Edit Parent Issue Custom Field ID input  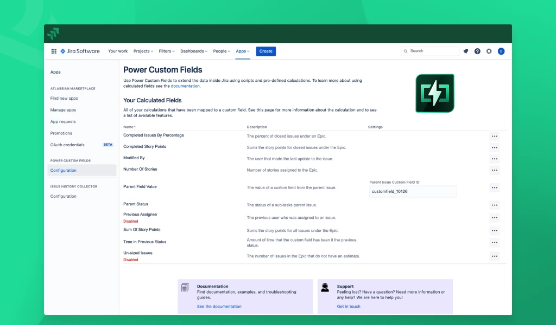pos(413,191)
